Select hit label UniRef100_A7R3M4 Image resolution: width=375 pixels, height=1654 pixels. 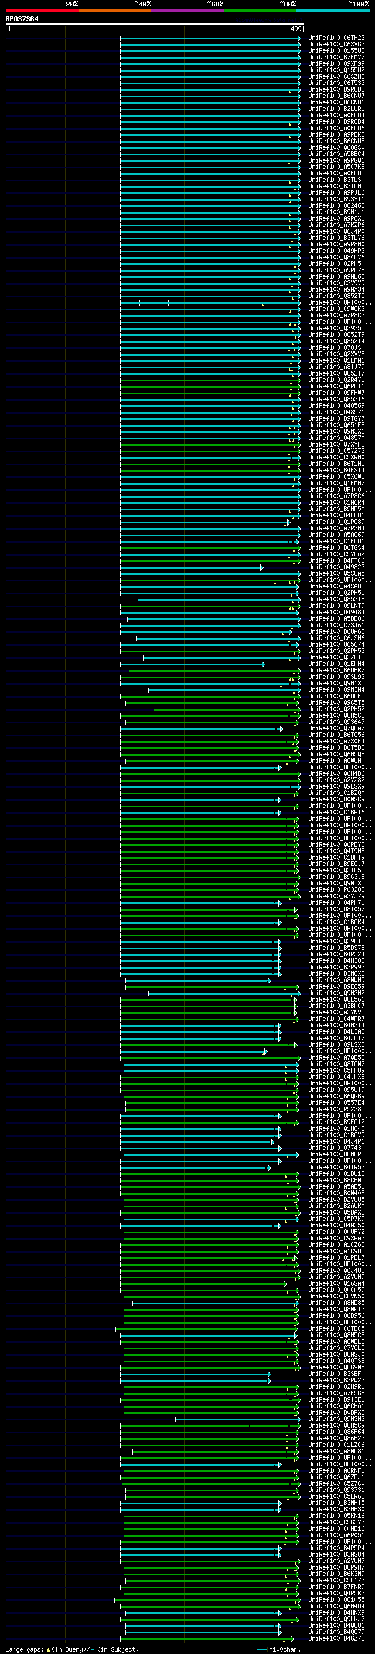point(336,529)
